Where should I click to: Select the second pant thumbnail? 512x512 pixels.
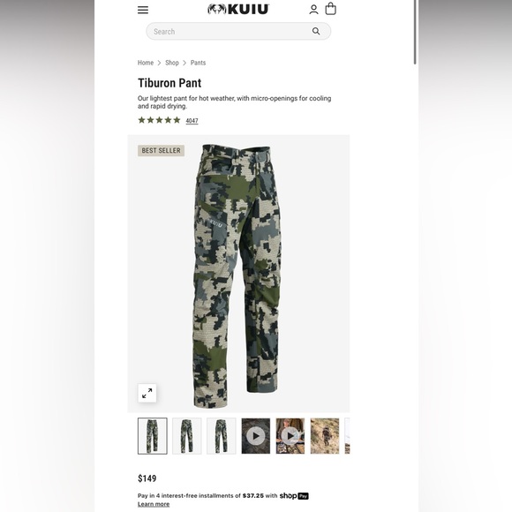pos(187,436)
